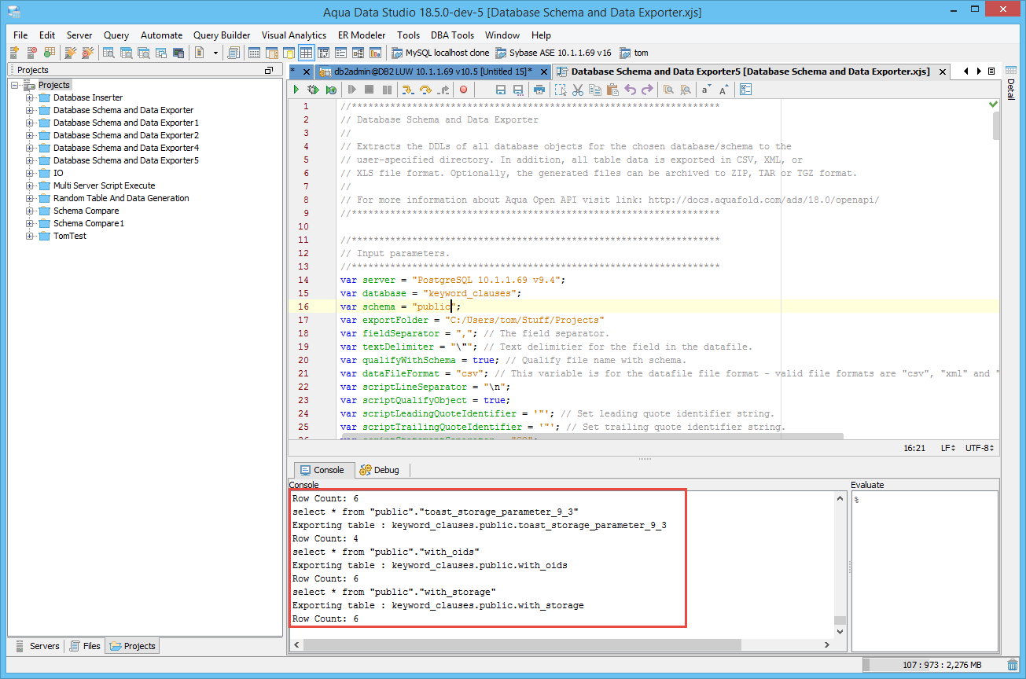Close the Database Schema and Data Exporter5 tab
This screenshot has width=1026, height=679.
943,72
